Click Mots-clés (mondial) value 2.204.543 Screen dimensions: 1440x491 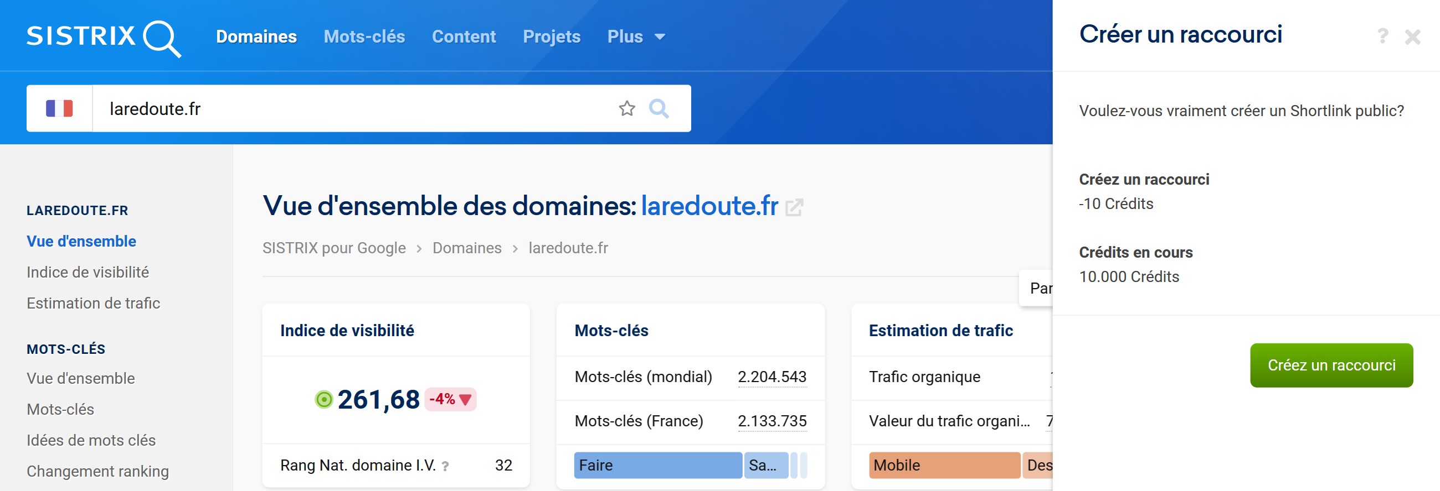[x=772, y=377]
